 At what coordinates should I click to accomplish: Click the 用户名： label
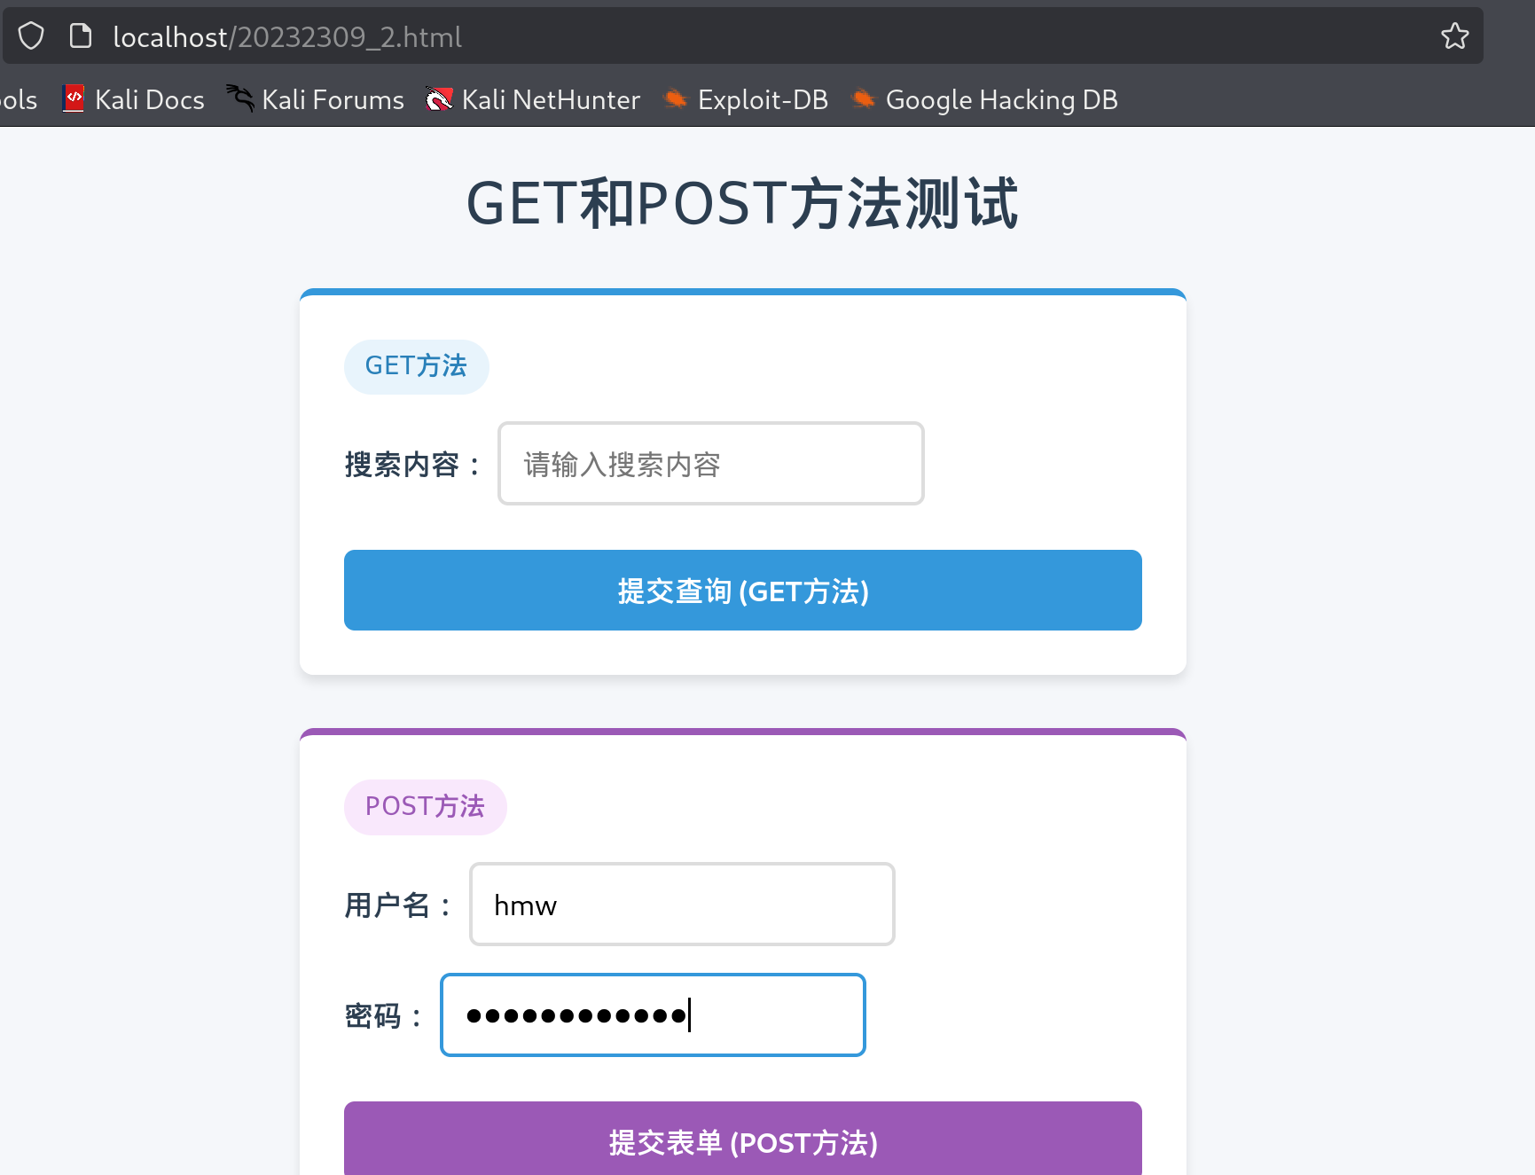tap(399, 905)
